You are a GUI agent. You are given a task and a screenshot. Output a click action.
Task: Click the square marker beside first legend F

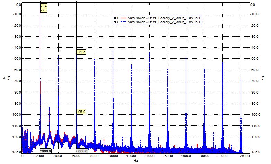115,18
